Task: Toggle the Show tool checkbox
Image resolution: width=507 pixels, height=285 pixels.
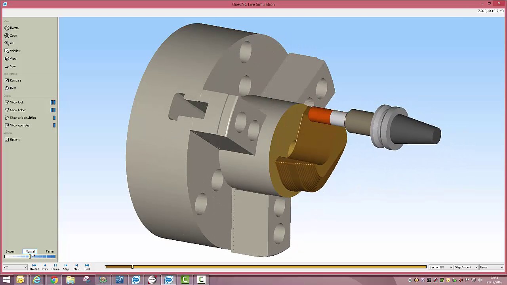Action: point(14,103)
